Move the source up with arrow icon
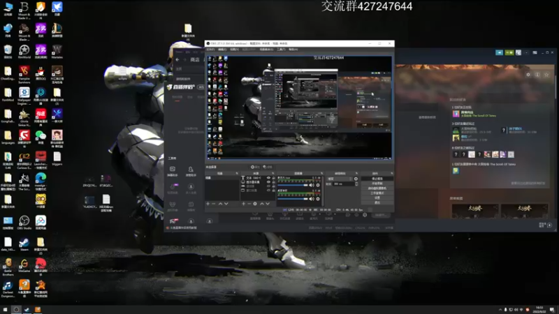The width and height of the screenshot is (559, 314). [x=262, y=204]
